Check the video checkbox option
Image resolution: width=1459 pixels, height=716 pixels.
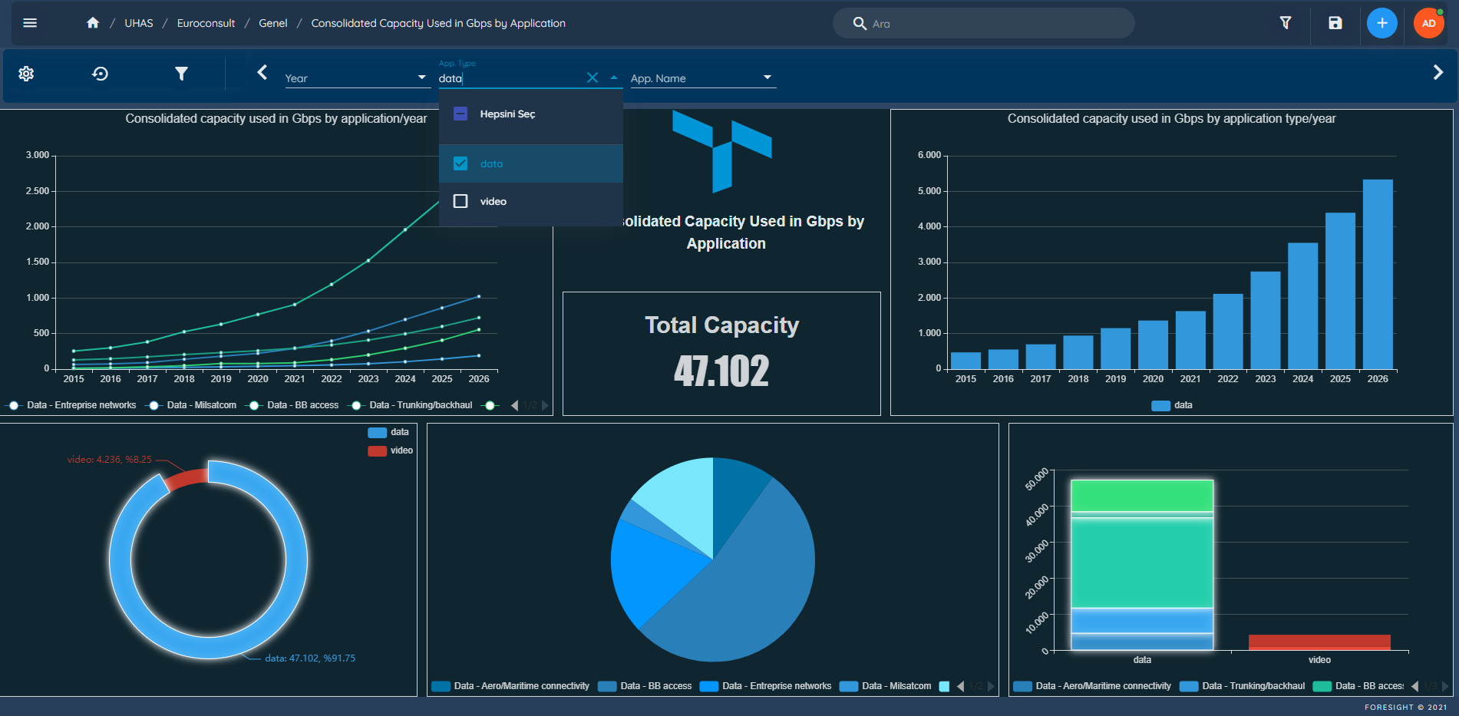point(460,201)
